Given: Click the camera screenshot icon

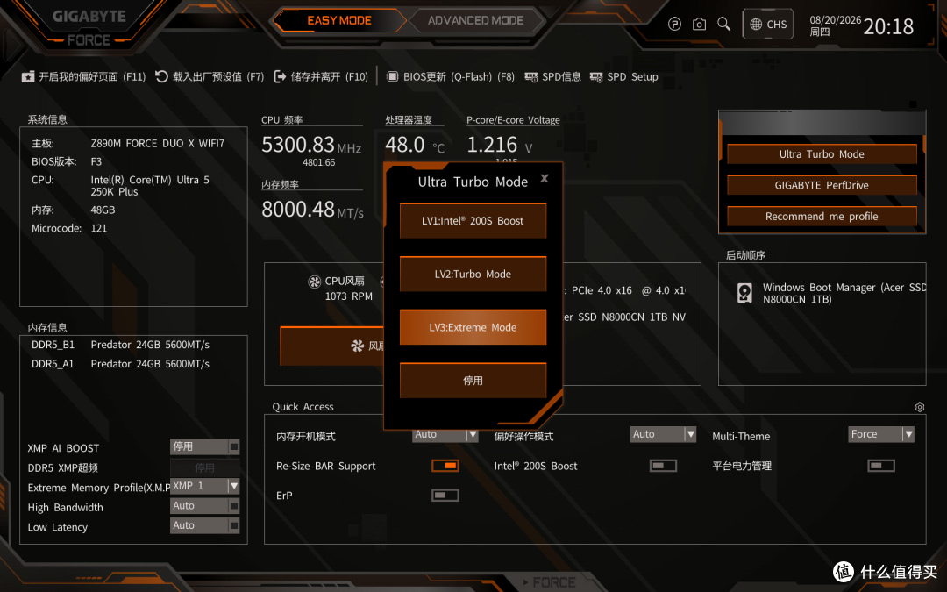Looking at the screenshot, I should pyautogui.click(x=699, y=25).
